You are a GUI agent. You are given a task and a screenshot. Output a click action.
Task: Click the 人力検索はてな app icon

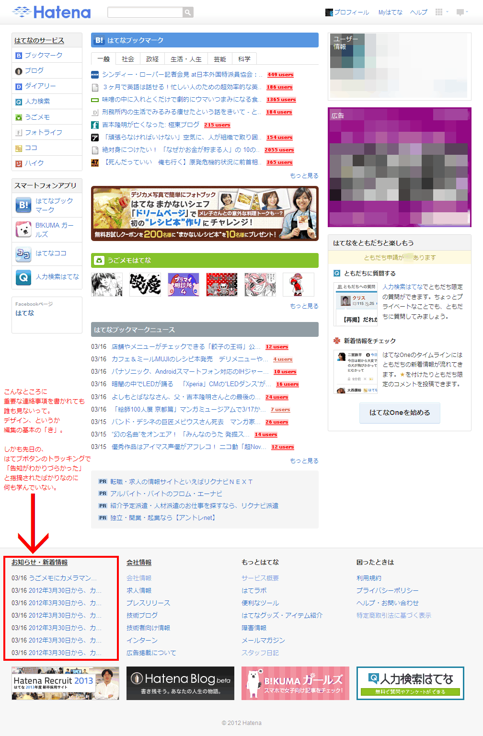coord(23,277)
